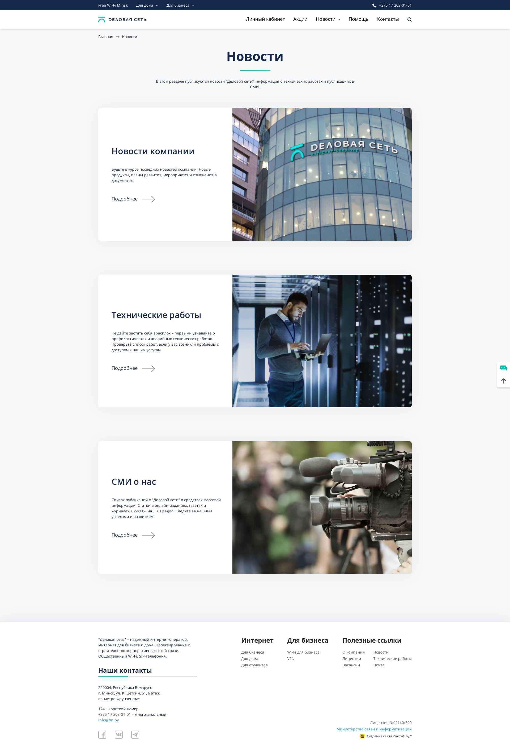Click Подробнее in Новости компании card
This screenshot has height=749, width=510.
[x=125, y=199]
